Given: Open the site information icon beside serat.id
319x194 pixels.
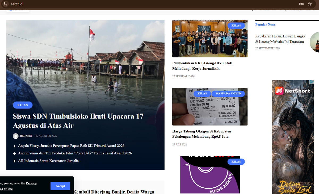Looking at the screenshot, I should [6, 4].
